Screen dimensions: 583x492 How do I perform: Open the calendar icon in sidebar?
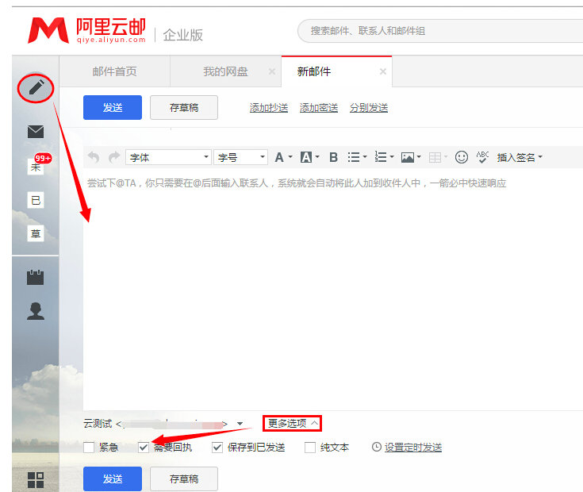pos(36,278)
